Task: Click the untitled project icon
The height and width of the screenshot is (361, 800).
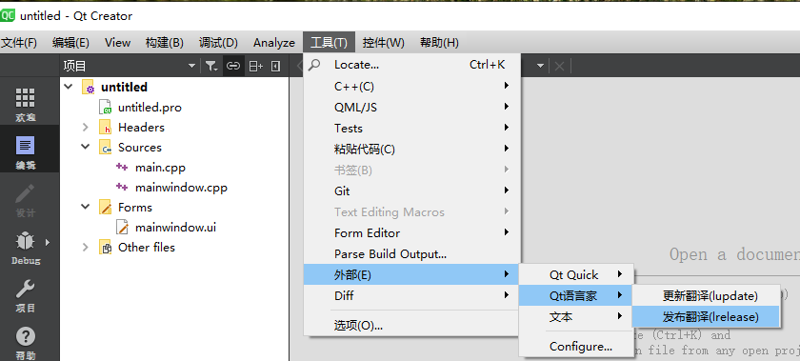Action: coord(89,88)
